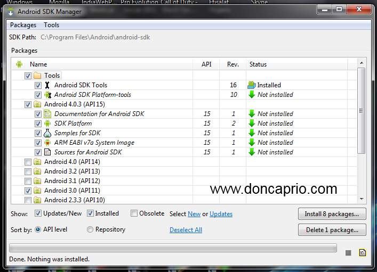Click the Android 3.2 (API 13) folder icon

37,171
